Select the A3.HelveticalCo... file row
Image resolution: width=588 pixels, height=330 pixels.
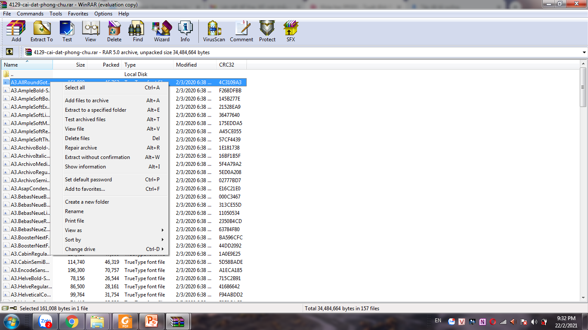pos(124,295)
